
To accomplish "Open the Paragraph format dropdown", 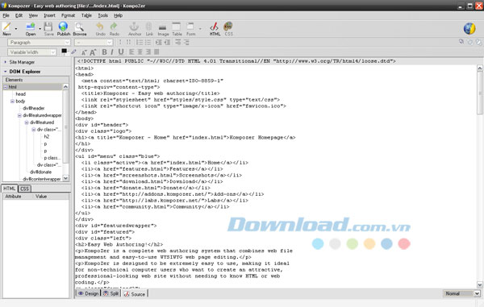I will coord(39,42).
